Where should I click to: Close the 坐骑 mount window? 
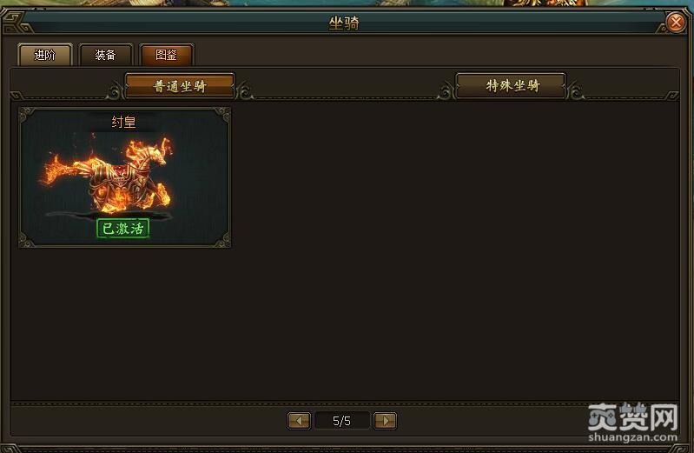tap(676, 22)
